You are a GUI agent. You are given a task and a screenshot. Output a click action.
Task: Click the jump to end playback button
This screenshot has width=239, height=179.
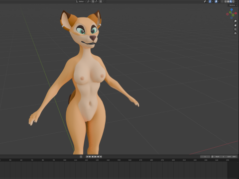coord(101,157)
